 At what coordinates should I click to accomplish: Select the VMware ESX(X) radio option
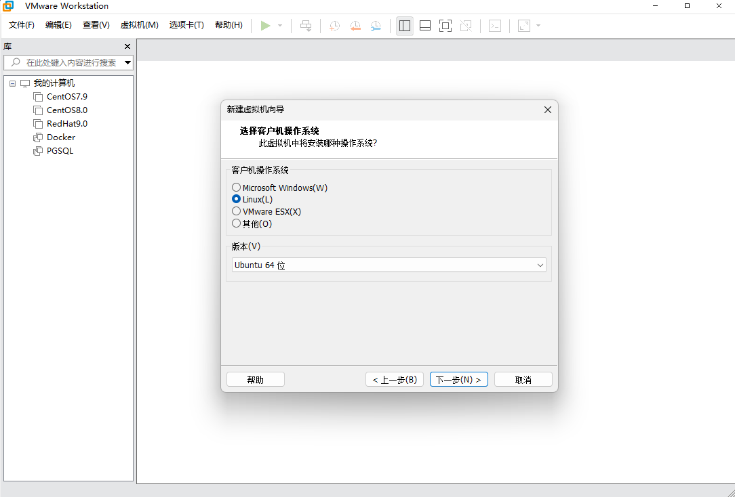pos(266,211)
